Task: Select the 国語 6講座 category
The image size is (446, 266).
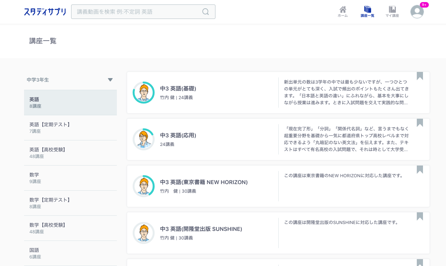Action: point(70,253)
